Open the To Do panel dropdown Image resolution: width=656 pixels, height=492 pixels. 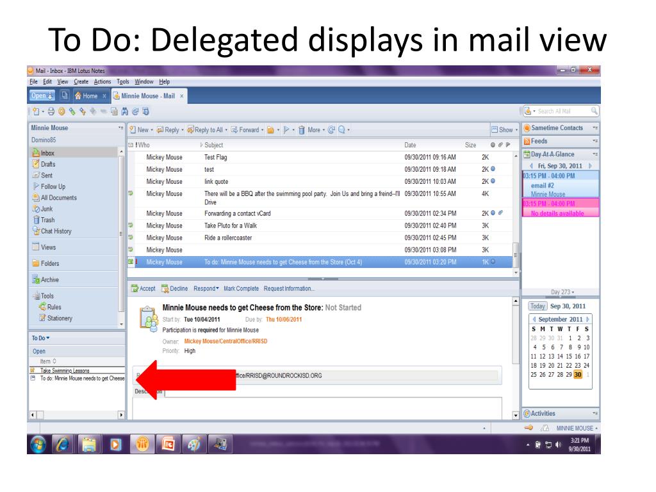coord(40,338)
